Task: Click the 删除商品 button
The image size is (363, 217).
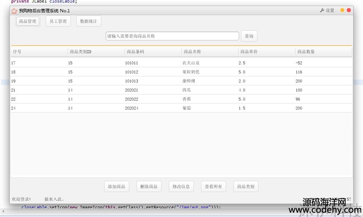Action: (x=149, y=186)
